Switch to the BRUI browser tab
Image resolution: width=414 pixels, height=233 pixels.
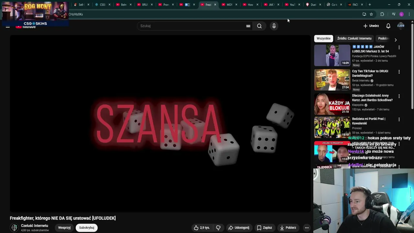(144, 5)
